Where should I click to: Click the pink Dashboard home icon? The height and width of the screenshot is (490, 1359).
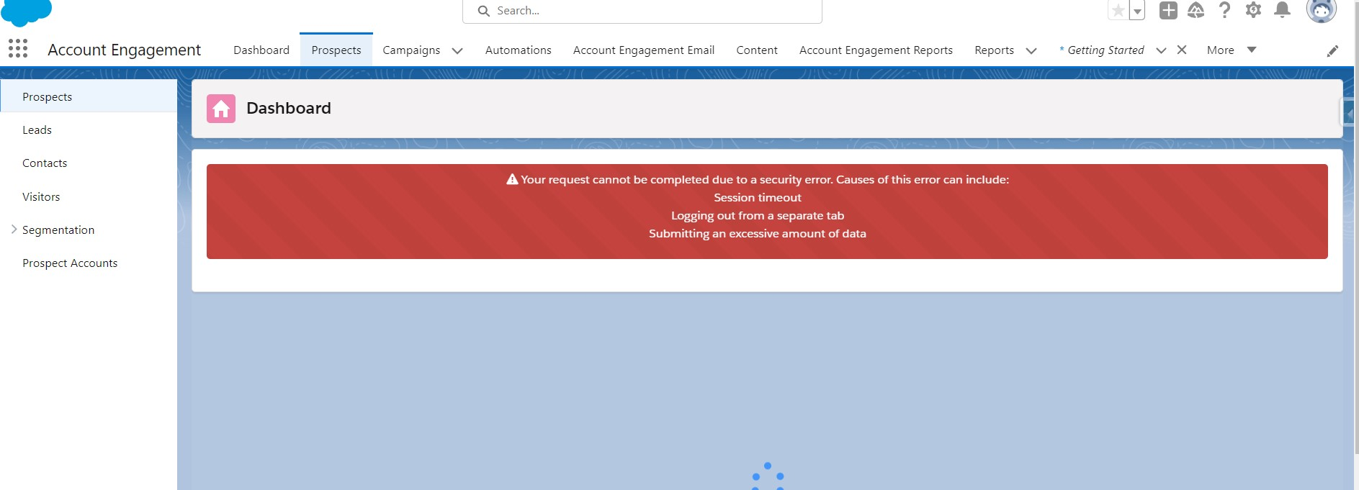221,109
